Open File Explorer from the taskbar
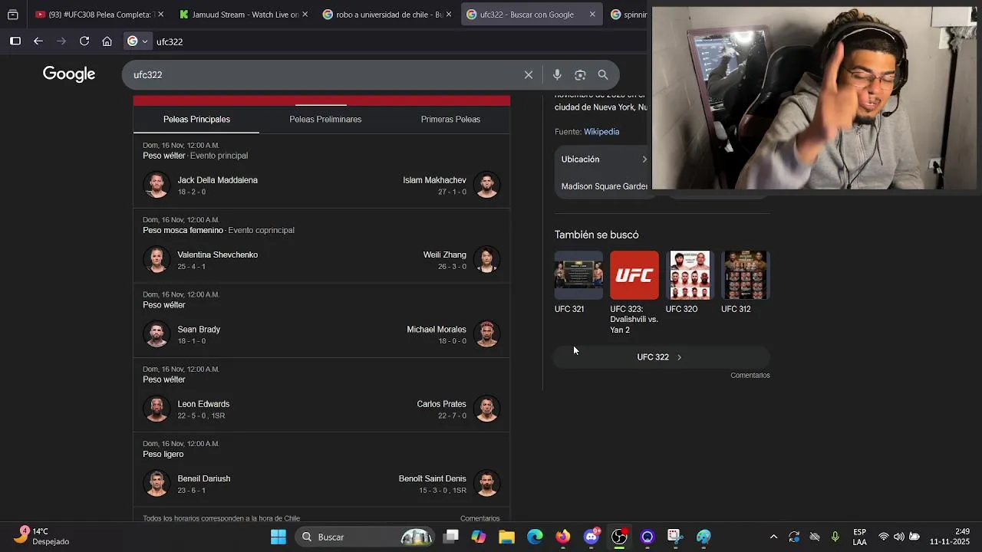This screenshot has height=552, width=982. click(506, 537)
